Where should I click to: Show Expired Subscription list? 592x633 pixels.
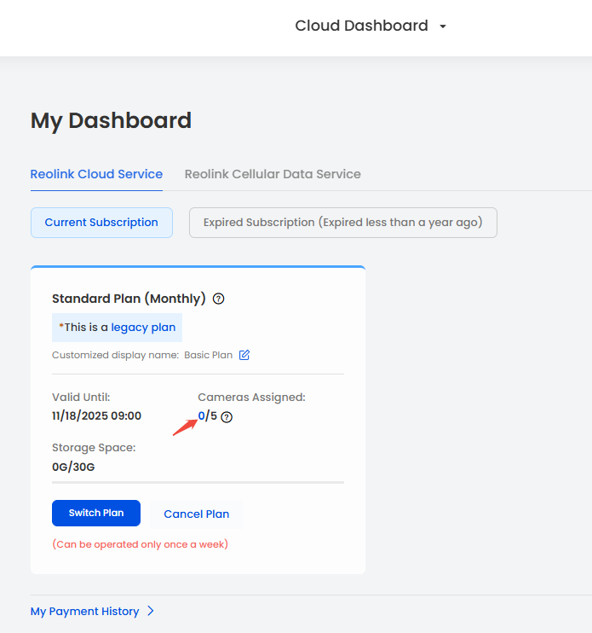coord(342,223)
